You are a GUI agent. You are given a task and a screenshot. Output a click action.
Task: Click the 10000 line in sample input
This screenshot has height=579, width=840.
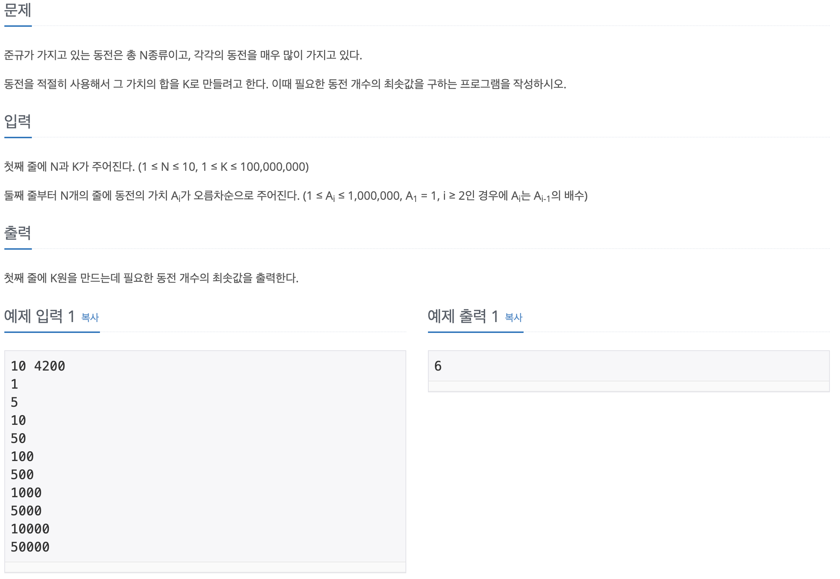(x=30, y=529)
